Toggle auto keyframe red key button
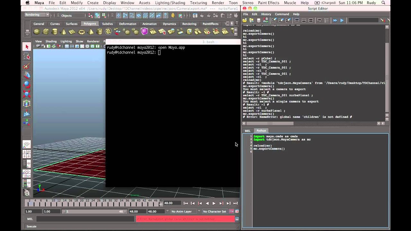Viewport: 411px width, 231px height. point(231,211)
